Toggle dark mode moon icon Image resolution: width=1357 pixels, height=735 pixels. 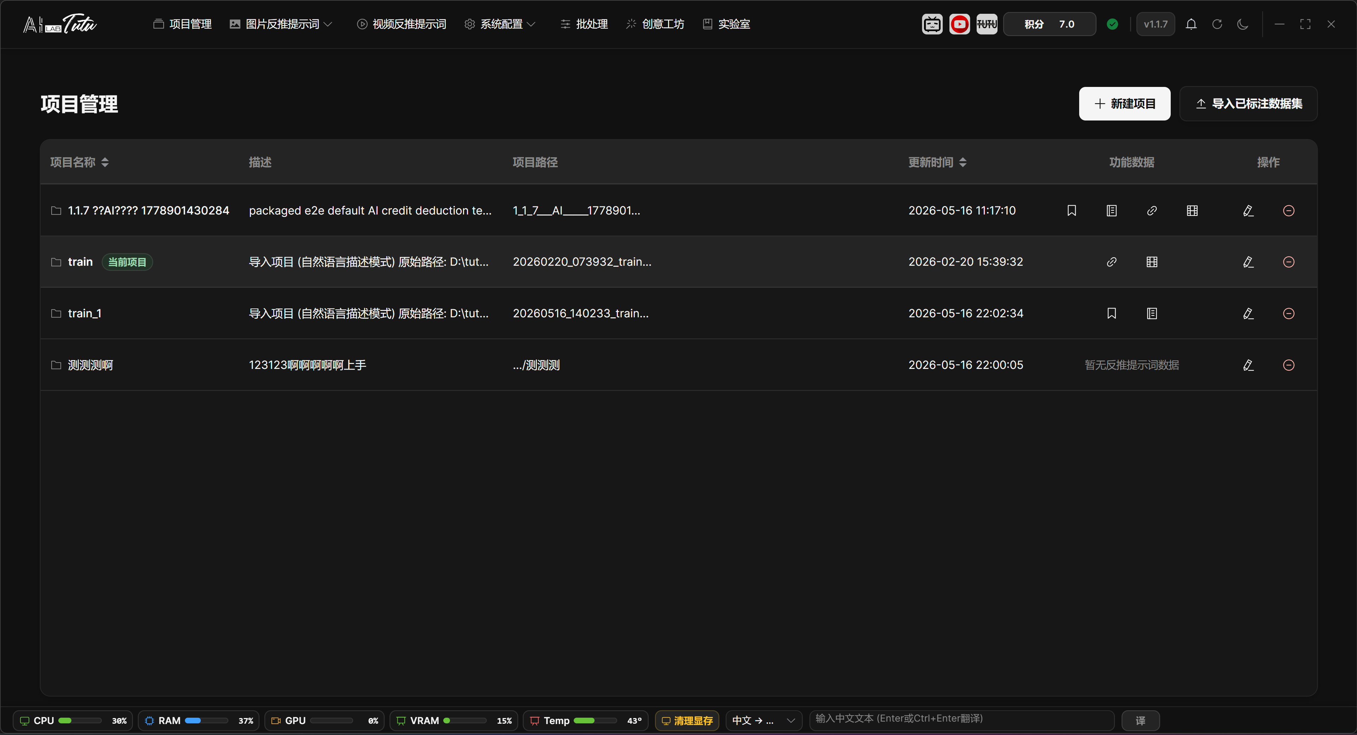tap(1243, 24)
